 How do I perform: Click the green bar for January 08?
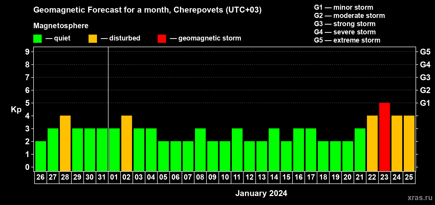pos(200,150)
